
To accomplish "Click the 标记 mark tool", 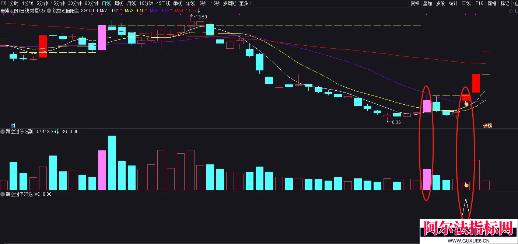I will pos(505,3).
